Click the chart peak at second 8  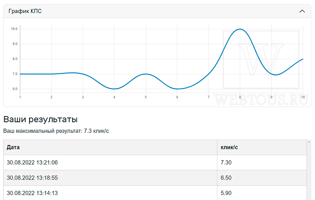pyautogui.click(x=240, y=29)
